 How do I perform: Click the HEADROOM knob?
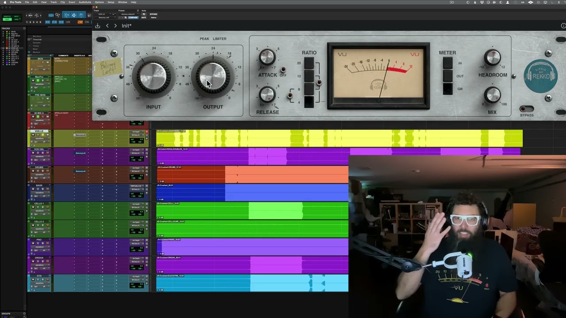click(x=493, y=57)
